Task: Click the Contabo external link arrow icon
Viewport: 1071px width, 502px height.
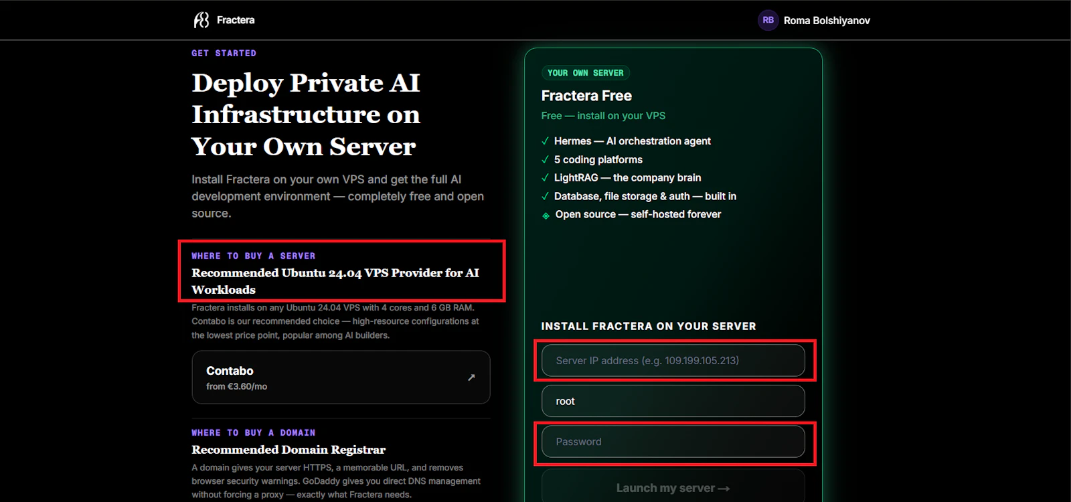Action: [471, 378]
